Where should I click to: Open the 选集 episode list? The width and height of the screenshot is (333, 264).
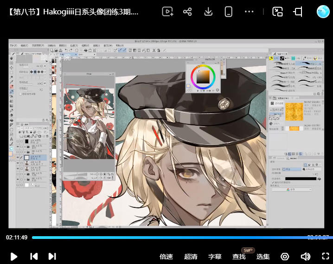point(263,257)
